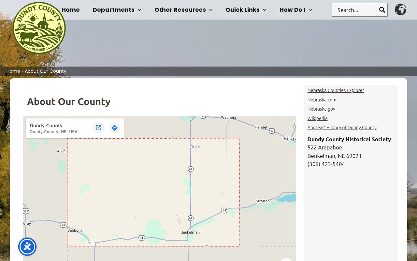Click the About Our County page heading

[69, 101]
